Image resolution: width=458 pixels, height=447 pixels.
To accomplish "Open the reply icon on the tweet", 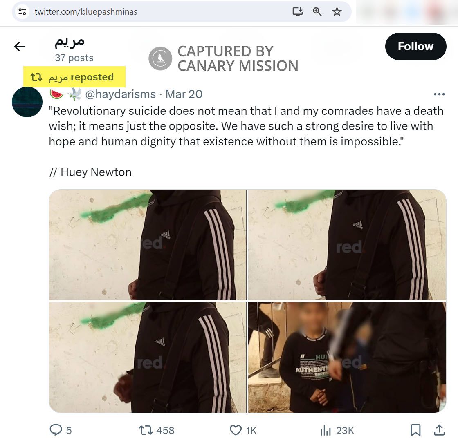I will (56, 430).
